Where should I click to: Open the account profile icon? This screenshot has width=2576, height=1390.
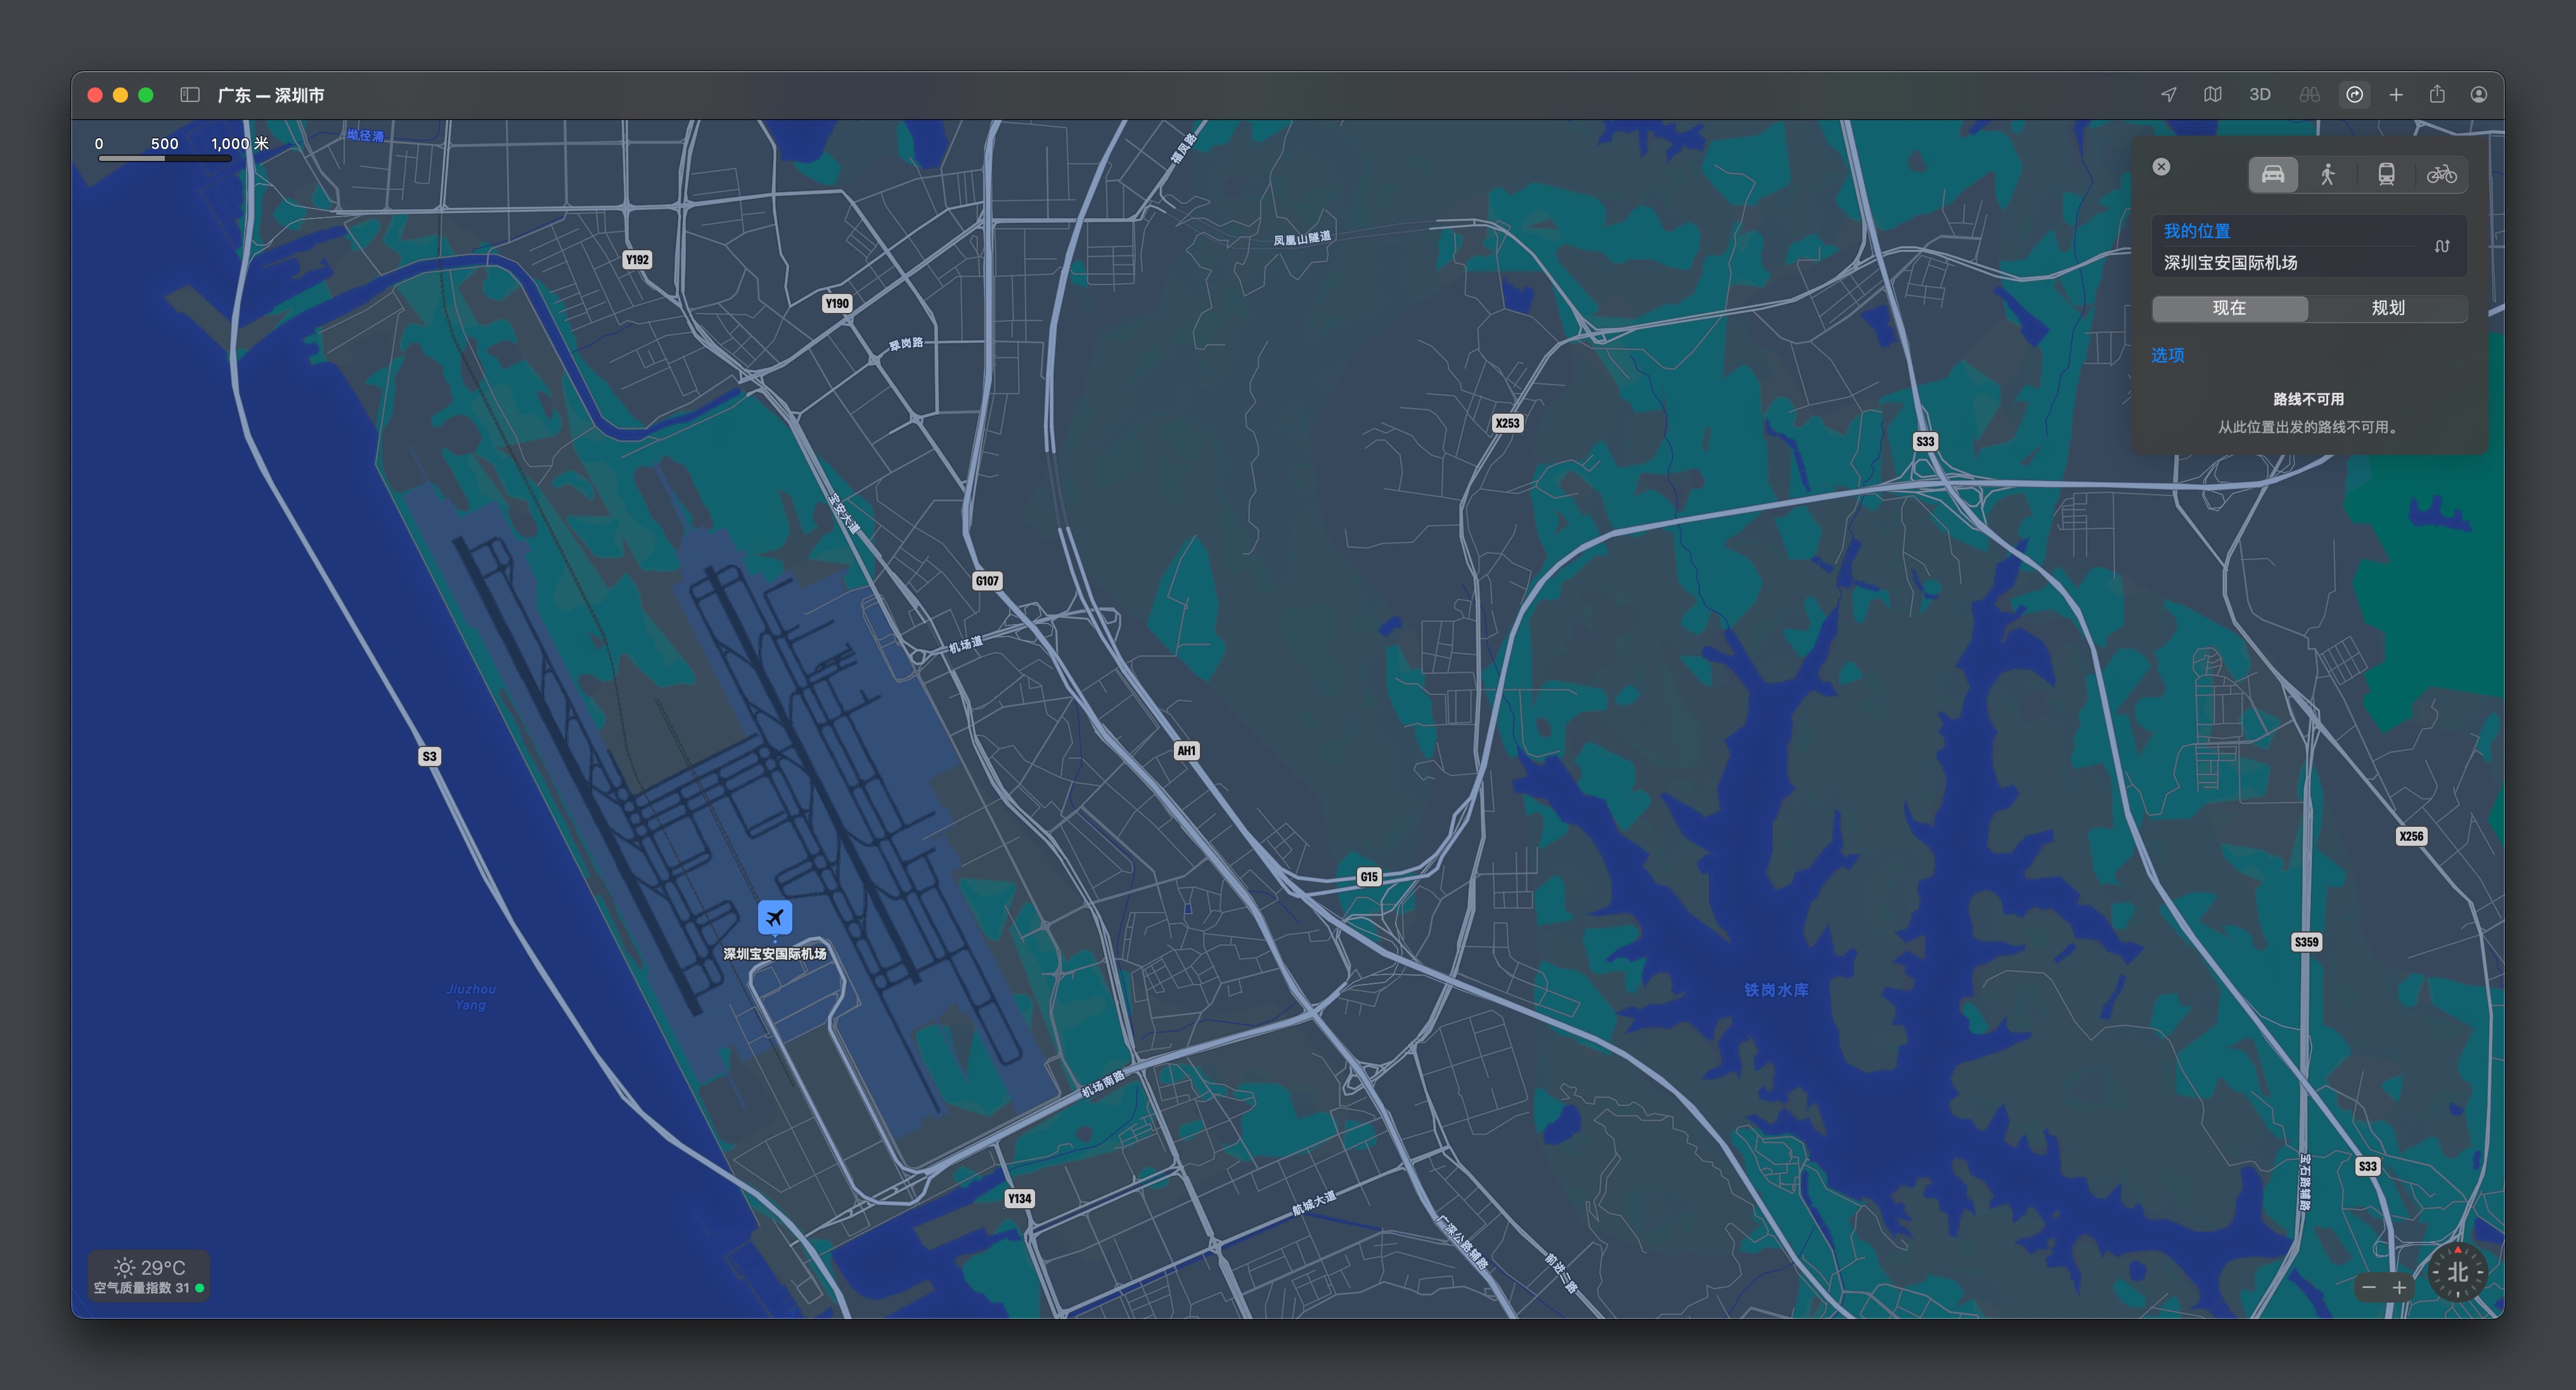coord(2478,95)
